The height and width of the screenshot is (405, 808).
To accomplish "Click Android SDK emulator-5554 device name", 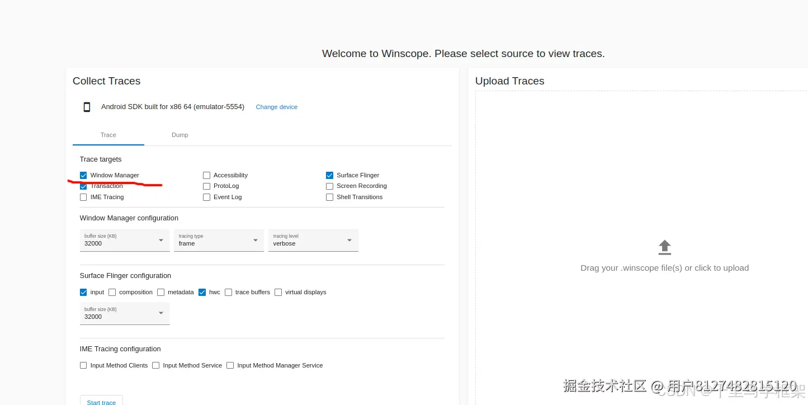I will click(173, 107).
